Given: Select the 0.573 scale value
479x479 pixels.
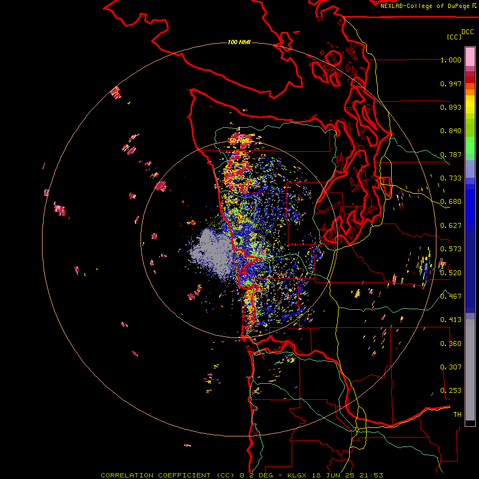Looking at the screenshot, I should (x=451, y=249).
